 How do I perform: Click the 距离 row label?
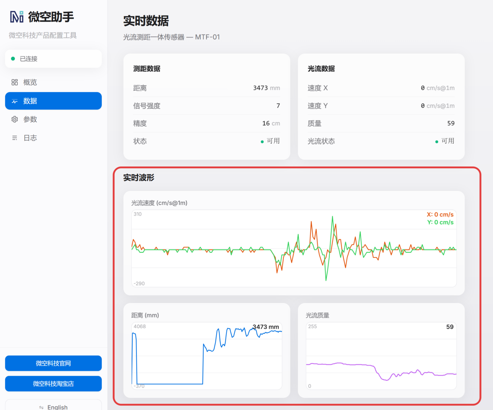[x=140, y=88]
